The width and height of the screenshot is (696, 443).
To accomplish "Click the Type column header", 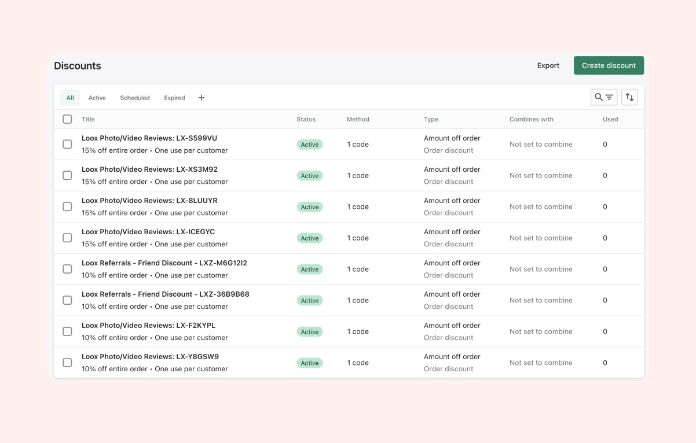I will 431,119.
